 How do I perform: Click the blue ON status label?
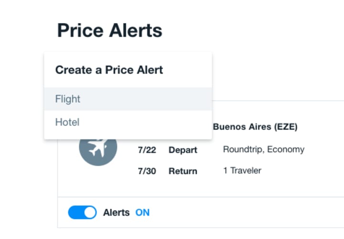(x=142, y=212)
